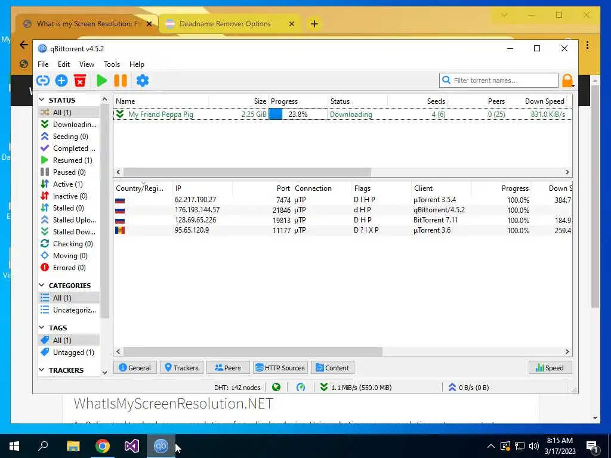Image resolution: width=611 pixels, height=458 pixels.
Task: Select the Uncategorized category filter
Action: pyautogui.click(x=69, y=310)
